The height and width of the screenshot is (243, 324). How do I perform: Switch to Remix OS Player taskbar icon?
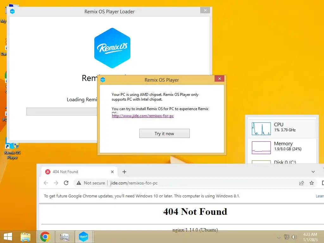84,237
